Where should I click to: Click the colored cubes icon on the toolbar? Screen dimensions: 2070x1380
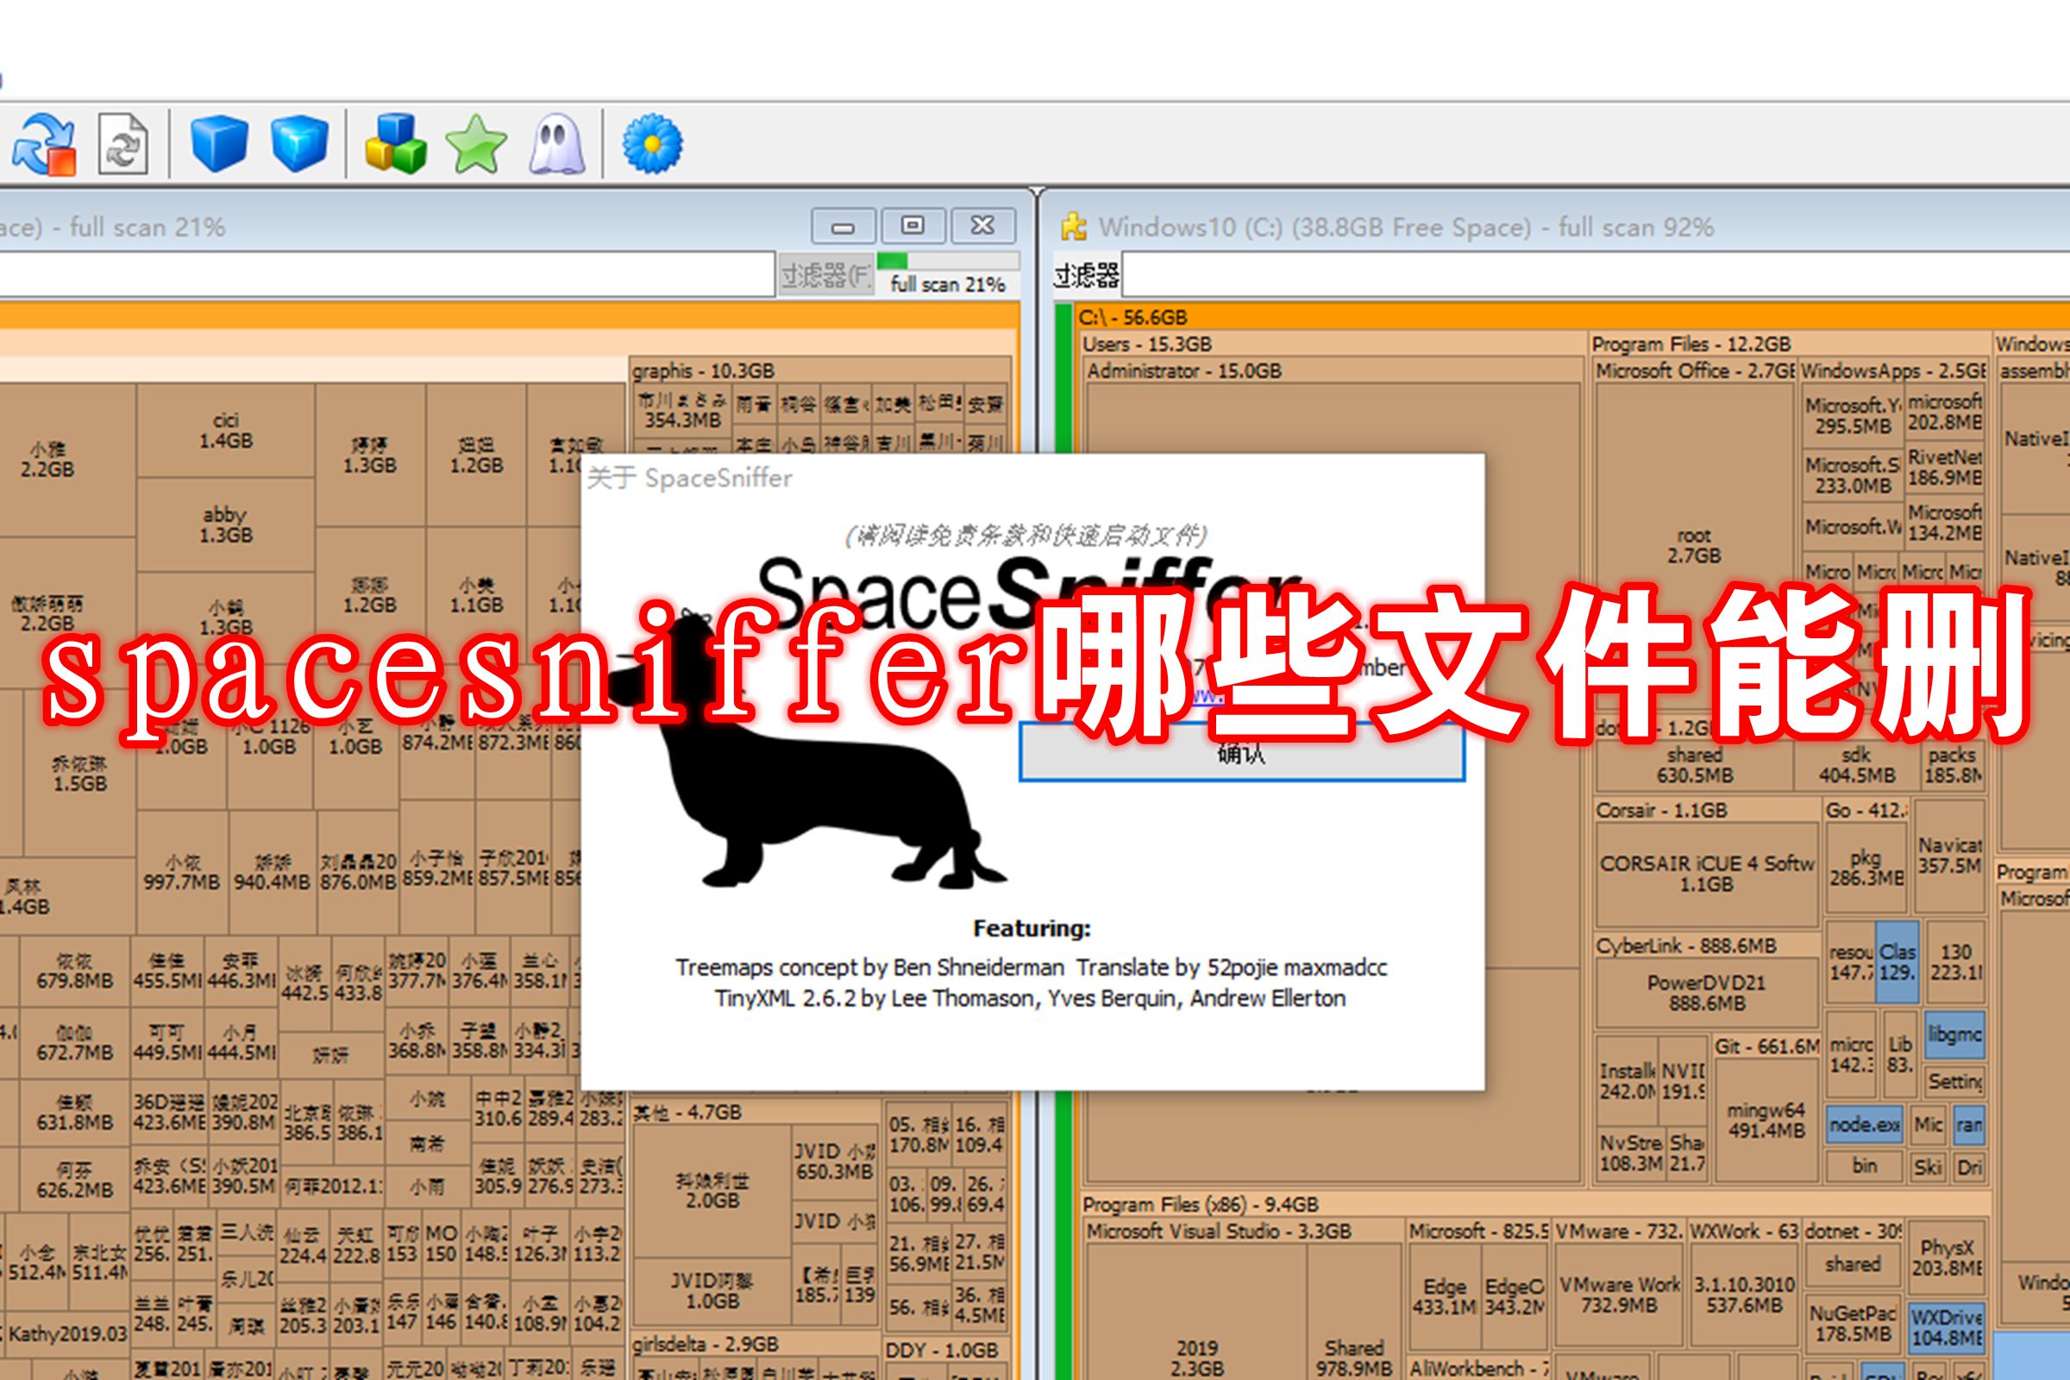tap(395, 145)
